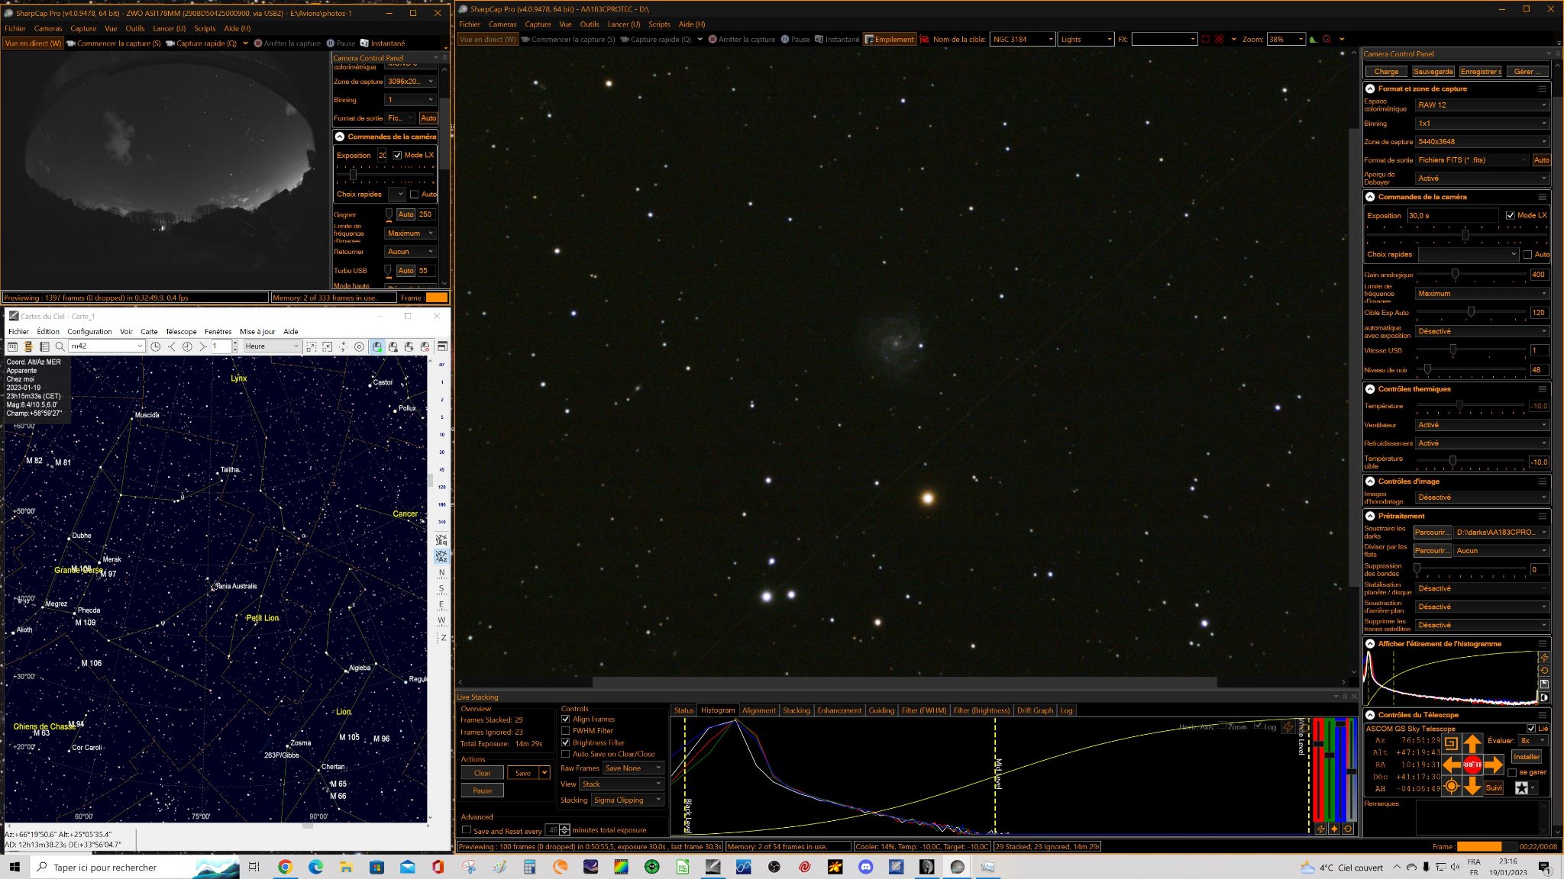Open the View Stack dropdown
The width and height of the screenshot is (1564, 879).
click(x=622, y=784)
